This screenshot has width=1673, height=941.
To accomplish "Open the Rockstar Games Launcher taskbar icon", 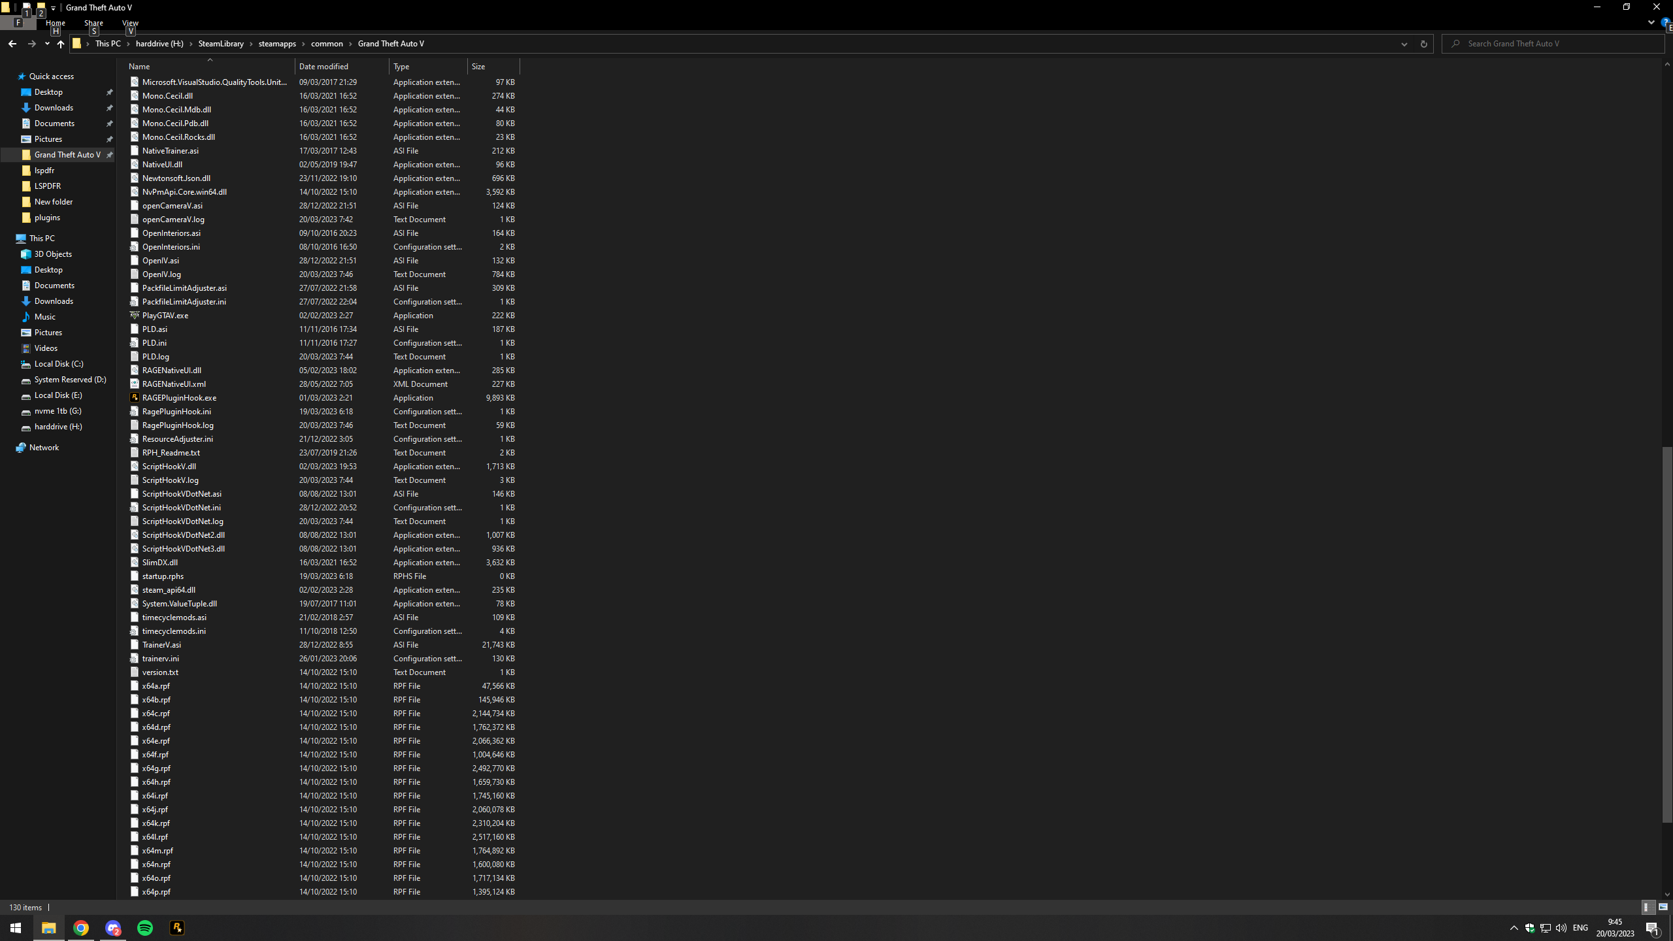I will pyautogui.click(x=177, y=928).
